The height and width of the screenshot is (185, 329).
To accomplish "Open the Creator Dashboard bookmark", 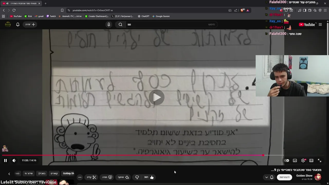I will tap(97, 16).
